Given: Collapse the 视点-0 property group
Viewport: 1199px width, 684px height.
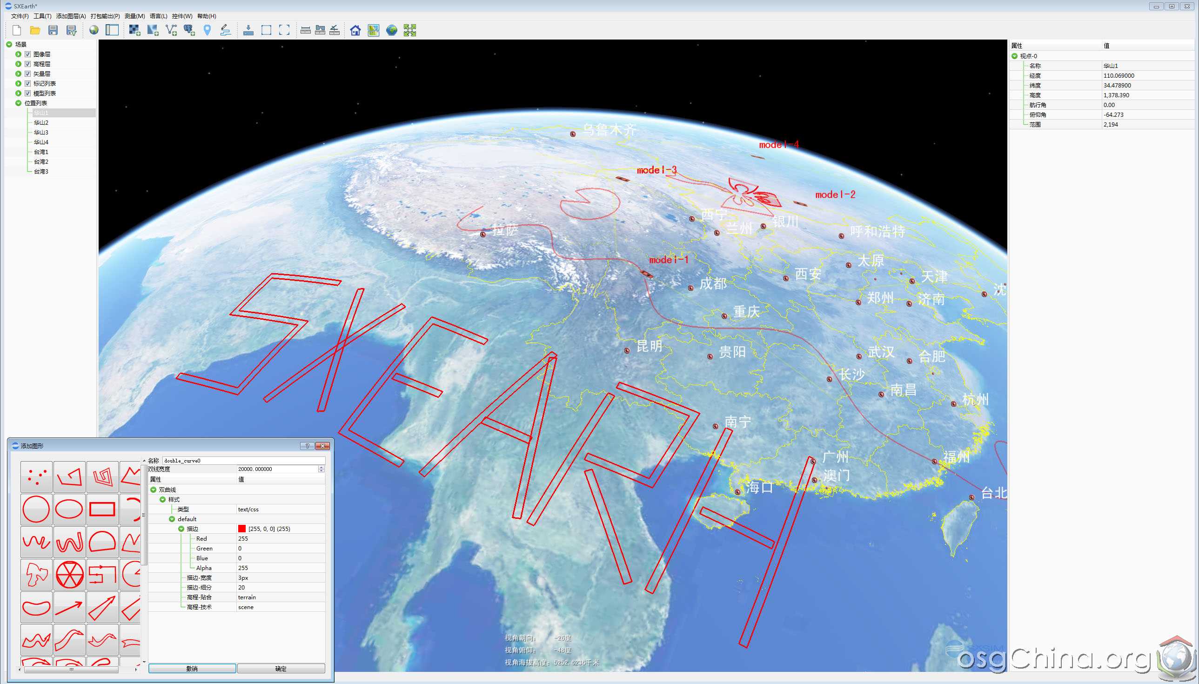Looking at the screenshot, I should [x=1014, y=56].
